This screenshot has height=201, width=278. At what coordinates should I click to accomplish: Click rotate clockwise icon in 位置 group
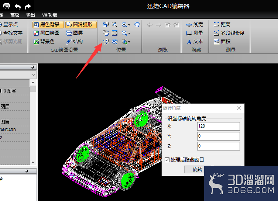pyautogui.click(x=106, y=33)
